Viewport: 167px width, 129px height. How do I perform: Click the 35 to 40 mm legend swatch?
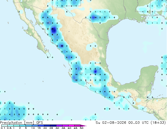[x=65, y=126]
